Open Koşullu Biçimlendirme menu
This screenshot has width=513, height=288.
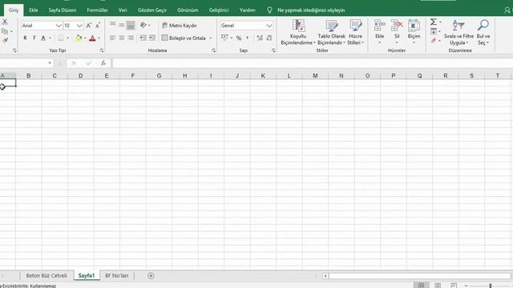[x=297, y=32]
